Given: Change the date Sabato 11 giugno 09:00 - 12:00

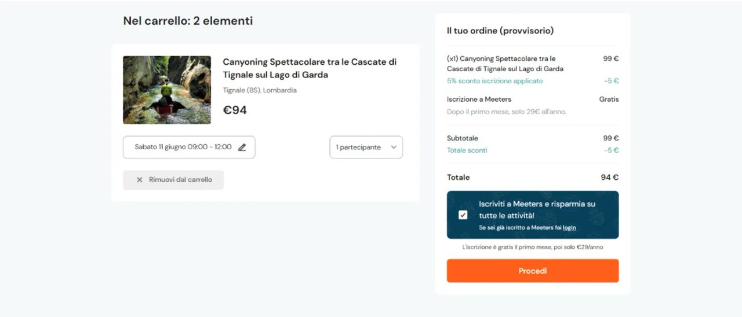Looking at the screenshot, I should click(x=189, y=147).
